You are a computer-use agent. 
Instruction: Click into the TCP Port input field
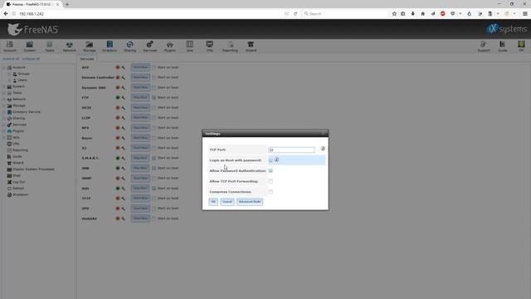tap(291, 149)
